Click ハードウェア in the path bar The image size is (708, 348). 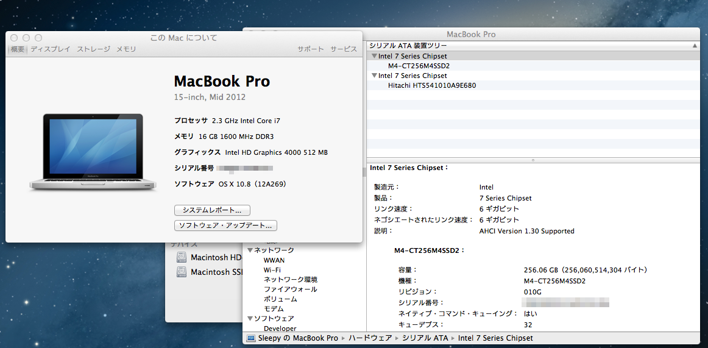(x=370, y=338)
